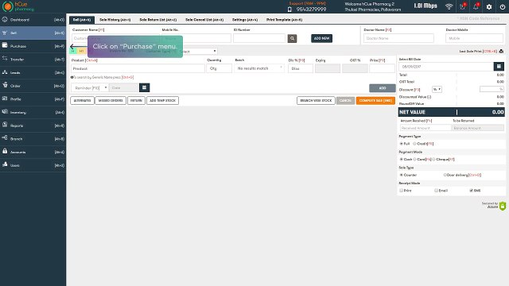Click the Secured by Azure shield badge
509x286 pixels.
503,206
